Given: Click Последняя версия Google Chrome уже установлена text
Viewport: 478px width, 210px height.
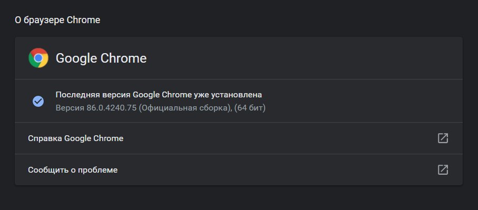Looking at the screenshot, I should coord(159,95).
